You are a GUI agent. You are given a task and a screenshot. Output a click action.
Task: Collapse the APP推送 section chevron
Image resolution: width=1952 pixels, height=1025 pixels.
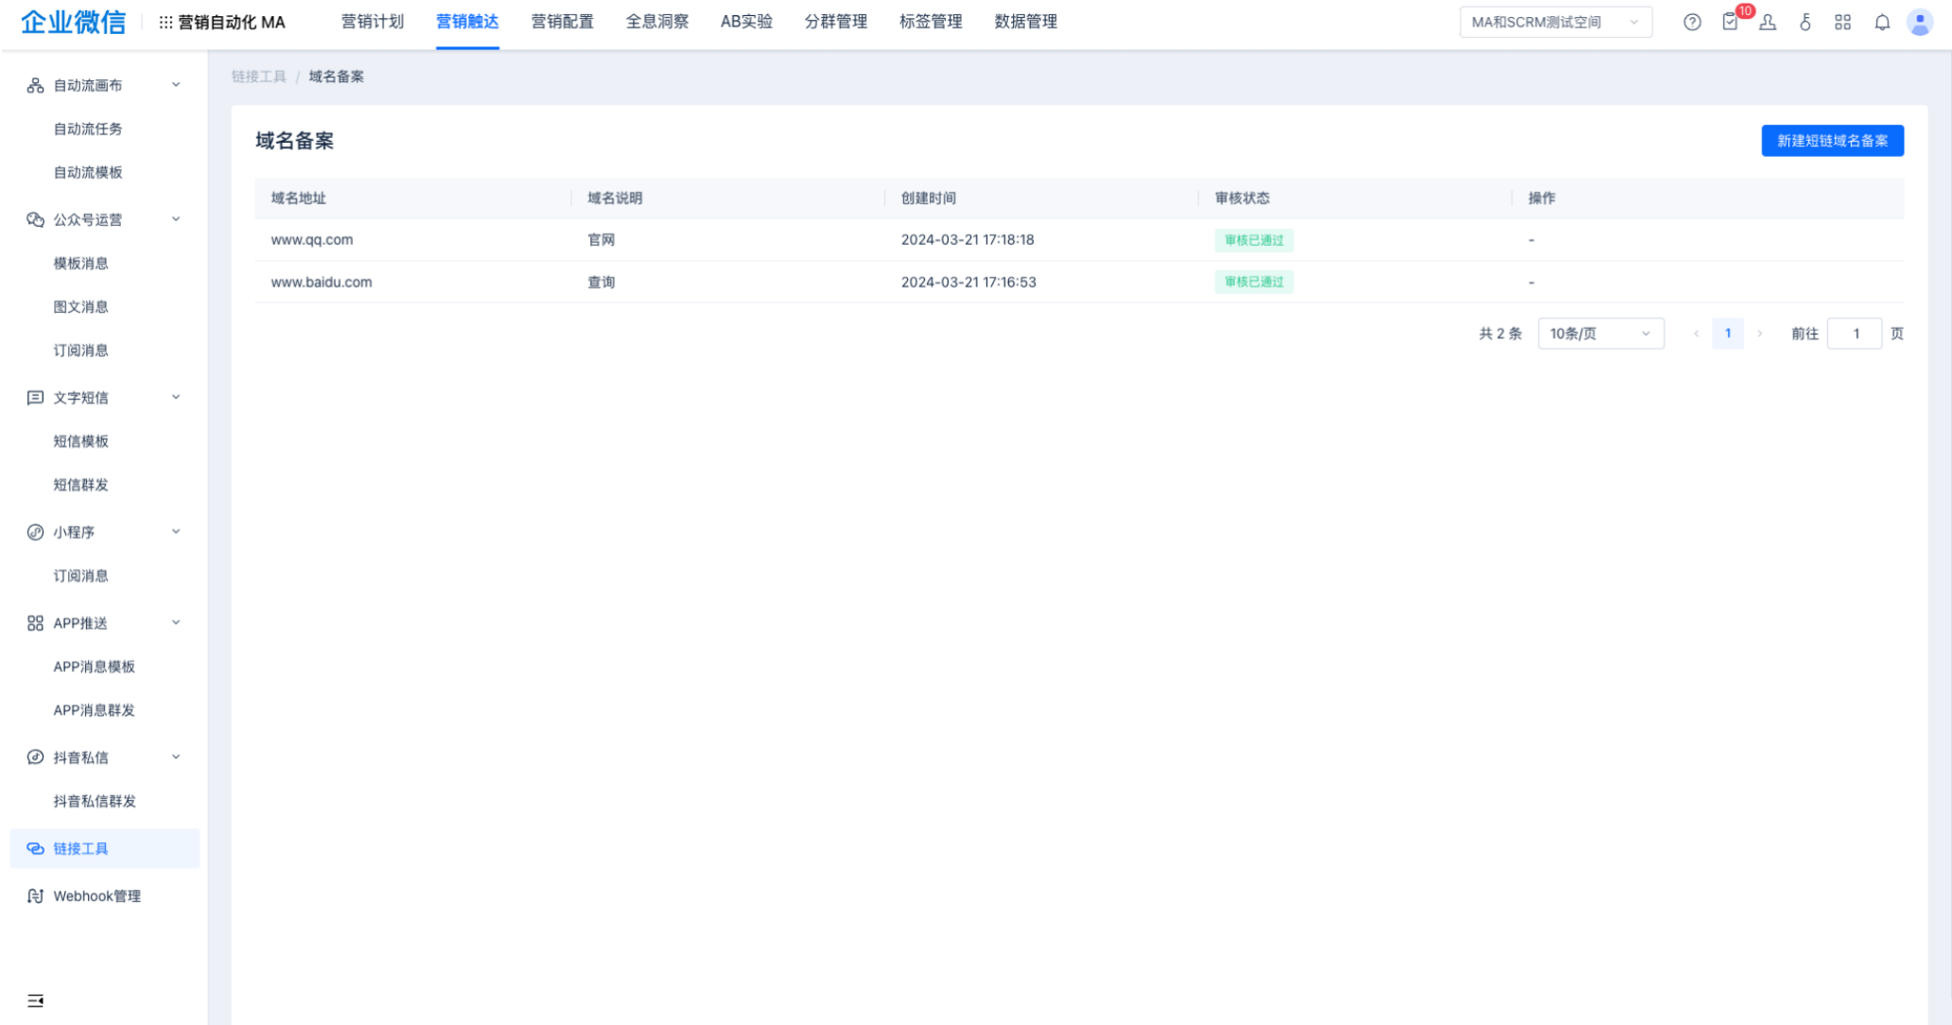176,622
